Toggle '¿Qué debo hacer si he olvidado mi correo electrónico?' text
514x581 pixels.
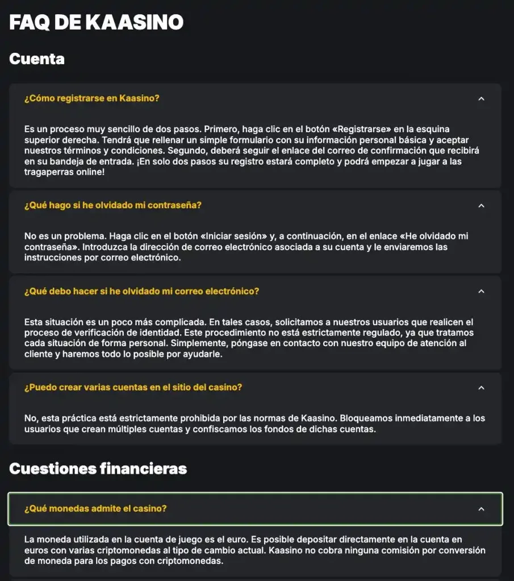141,291
